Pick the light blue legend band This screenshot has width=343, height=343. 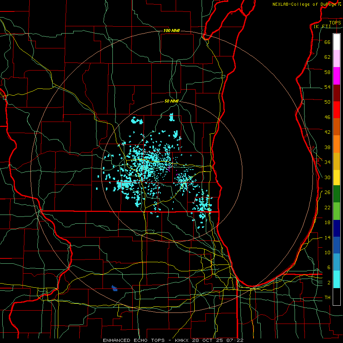pos(337,262)
